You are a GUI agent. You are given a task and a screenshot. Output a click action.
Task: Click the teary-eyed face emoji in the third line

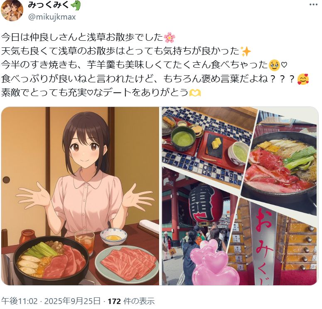(x=274, y=65)
